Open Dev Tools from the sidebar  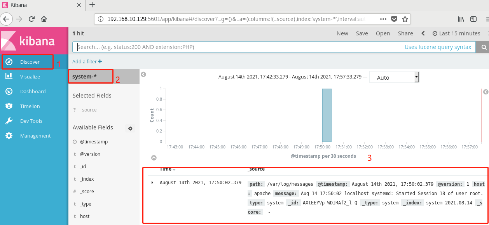(x=31, y=121)
